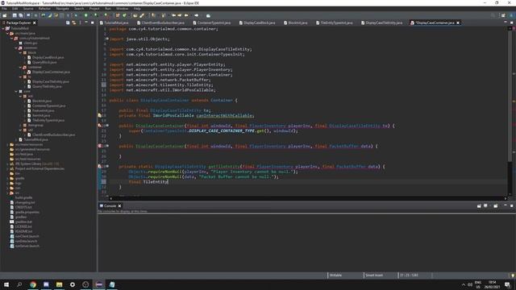Close the DisplayCaseContainer.java editor tab
This screenshot has width=516, height=290.
[x=458, y=23]
